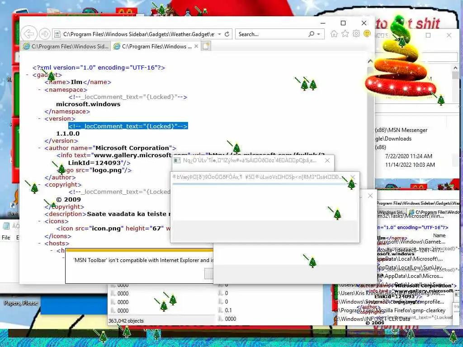The image size is (463, 347).
Task: Select the (x86)\MSN Messenger entry
Action: coord(402,130)
